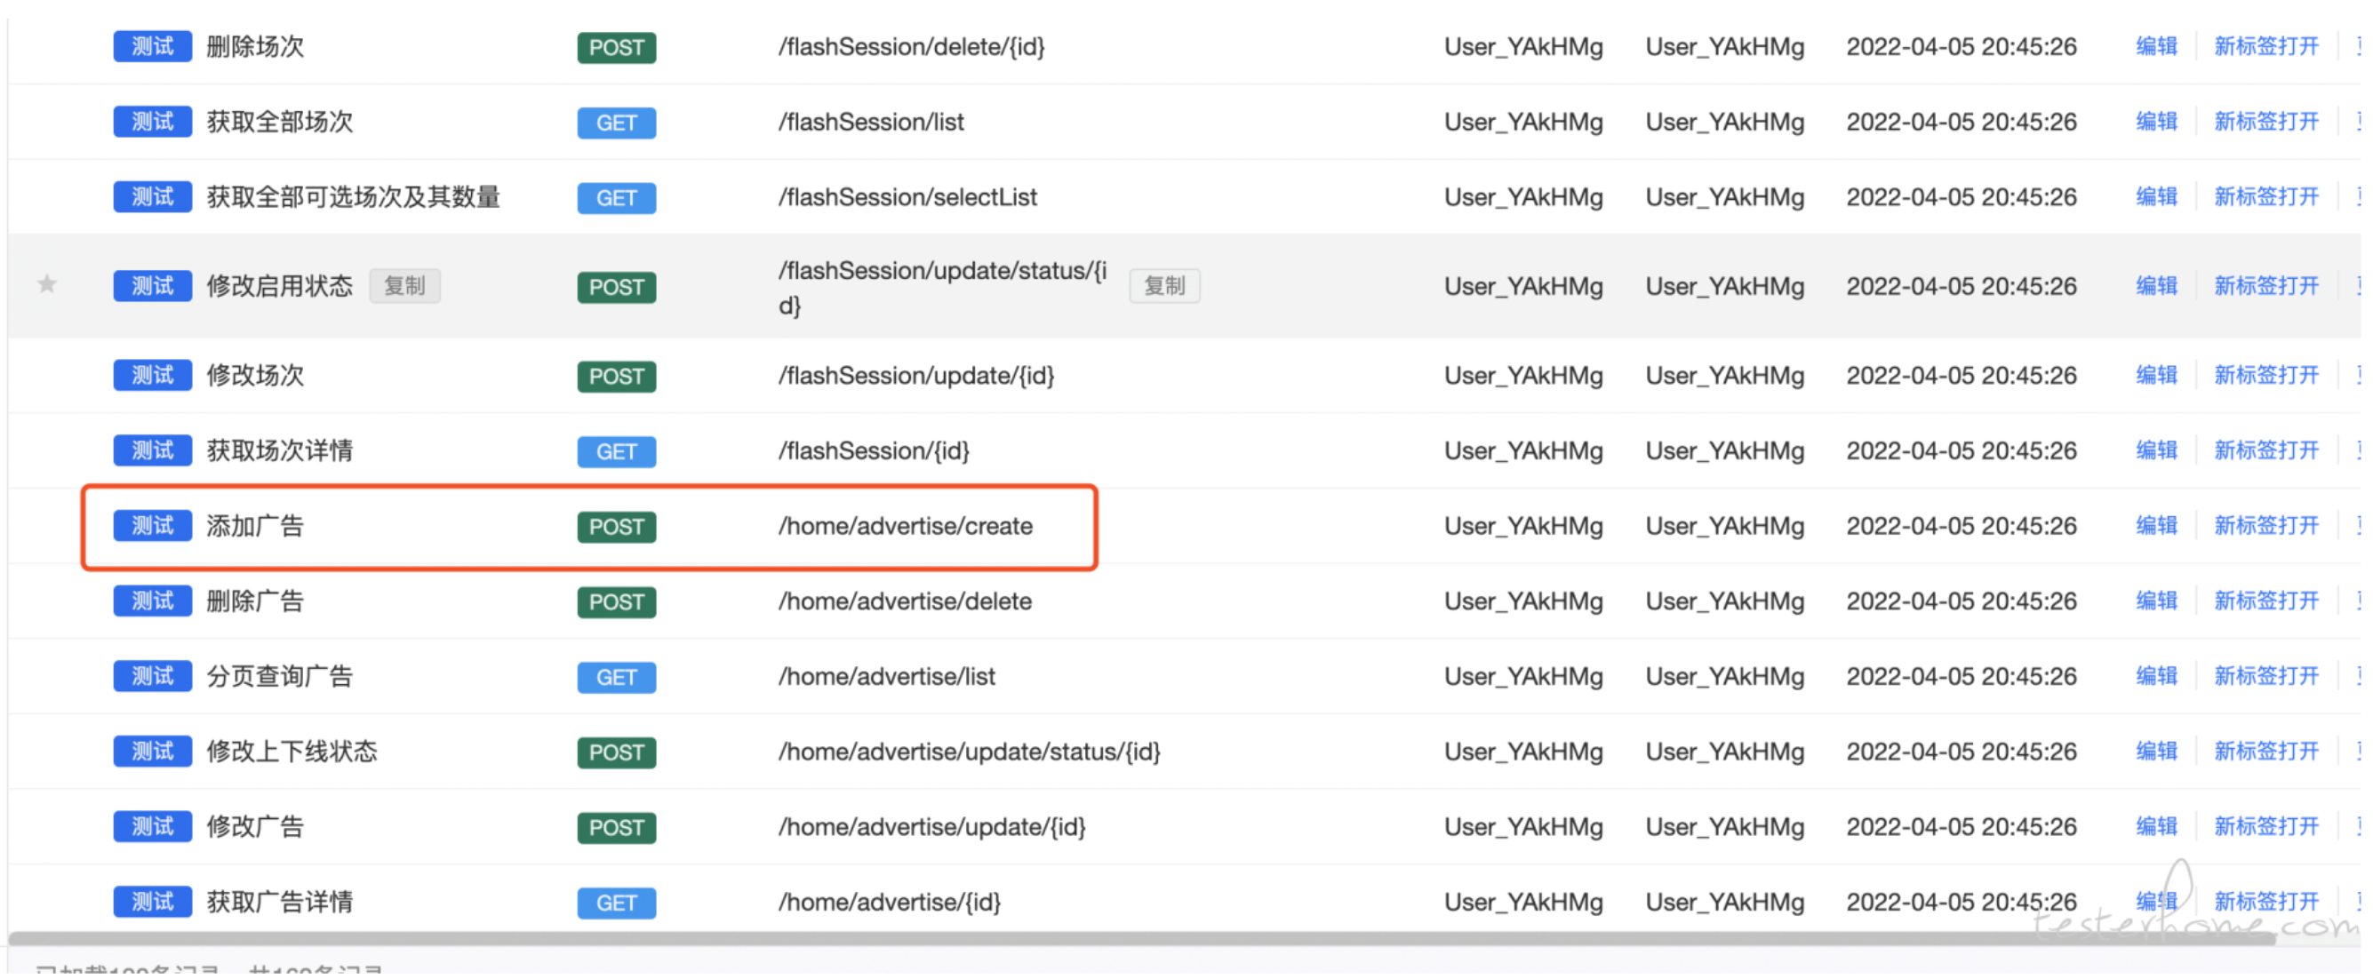Image resolution: width=2373 pixels, height=979 pixels.
Task: Copy the name 修改启用状态
Action: (x=404, y=286)
